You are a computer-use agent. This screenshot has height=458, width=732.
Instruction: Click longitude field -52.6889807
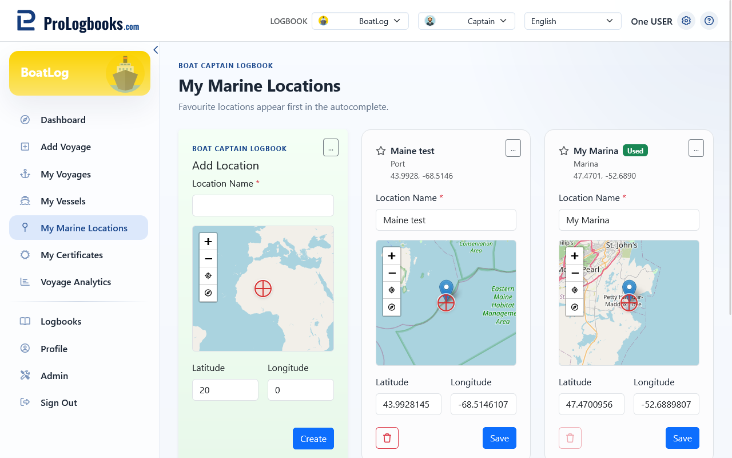pyautogui.click(x=666, y=404)
